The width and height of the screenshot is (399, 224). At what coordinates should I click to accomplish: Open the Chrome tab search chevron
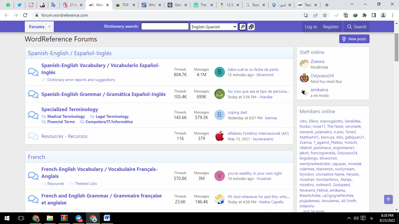[352, 5]
